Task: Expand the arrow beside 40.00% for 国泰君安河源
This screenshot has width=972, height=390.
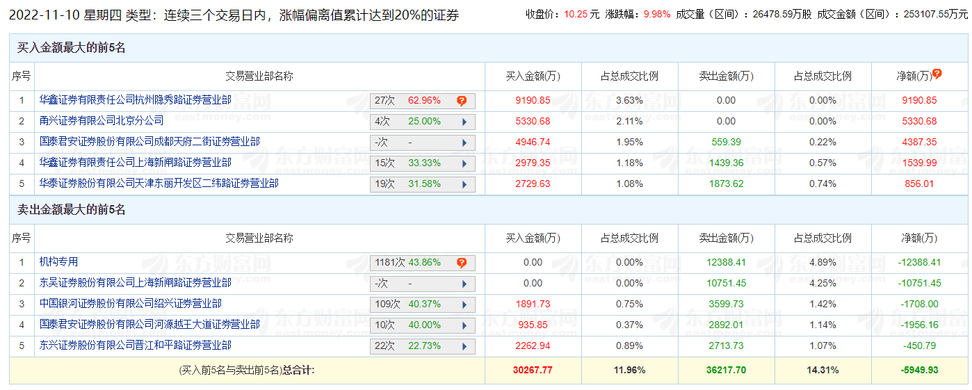Action: [464, 325]
